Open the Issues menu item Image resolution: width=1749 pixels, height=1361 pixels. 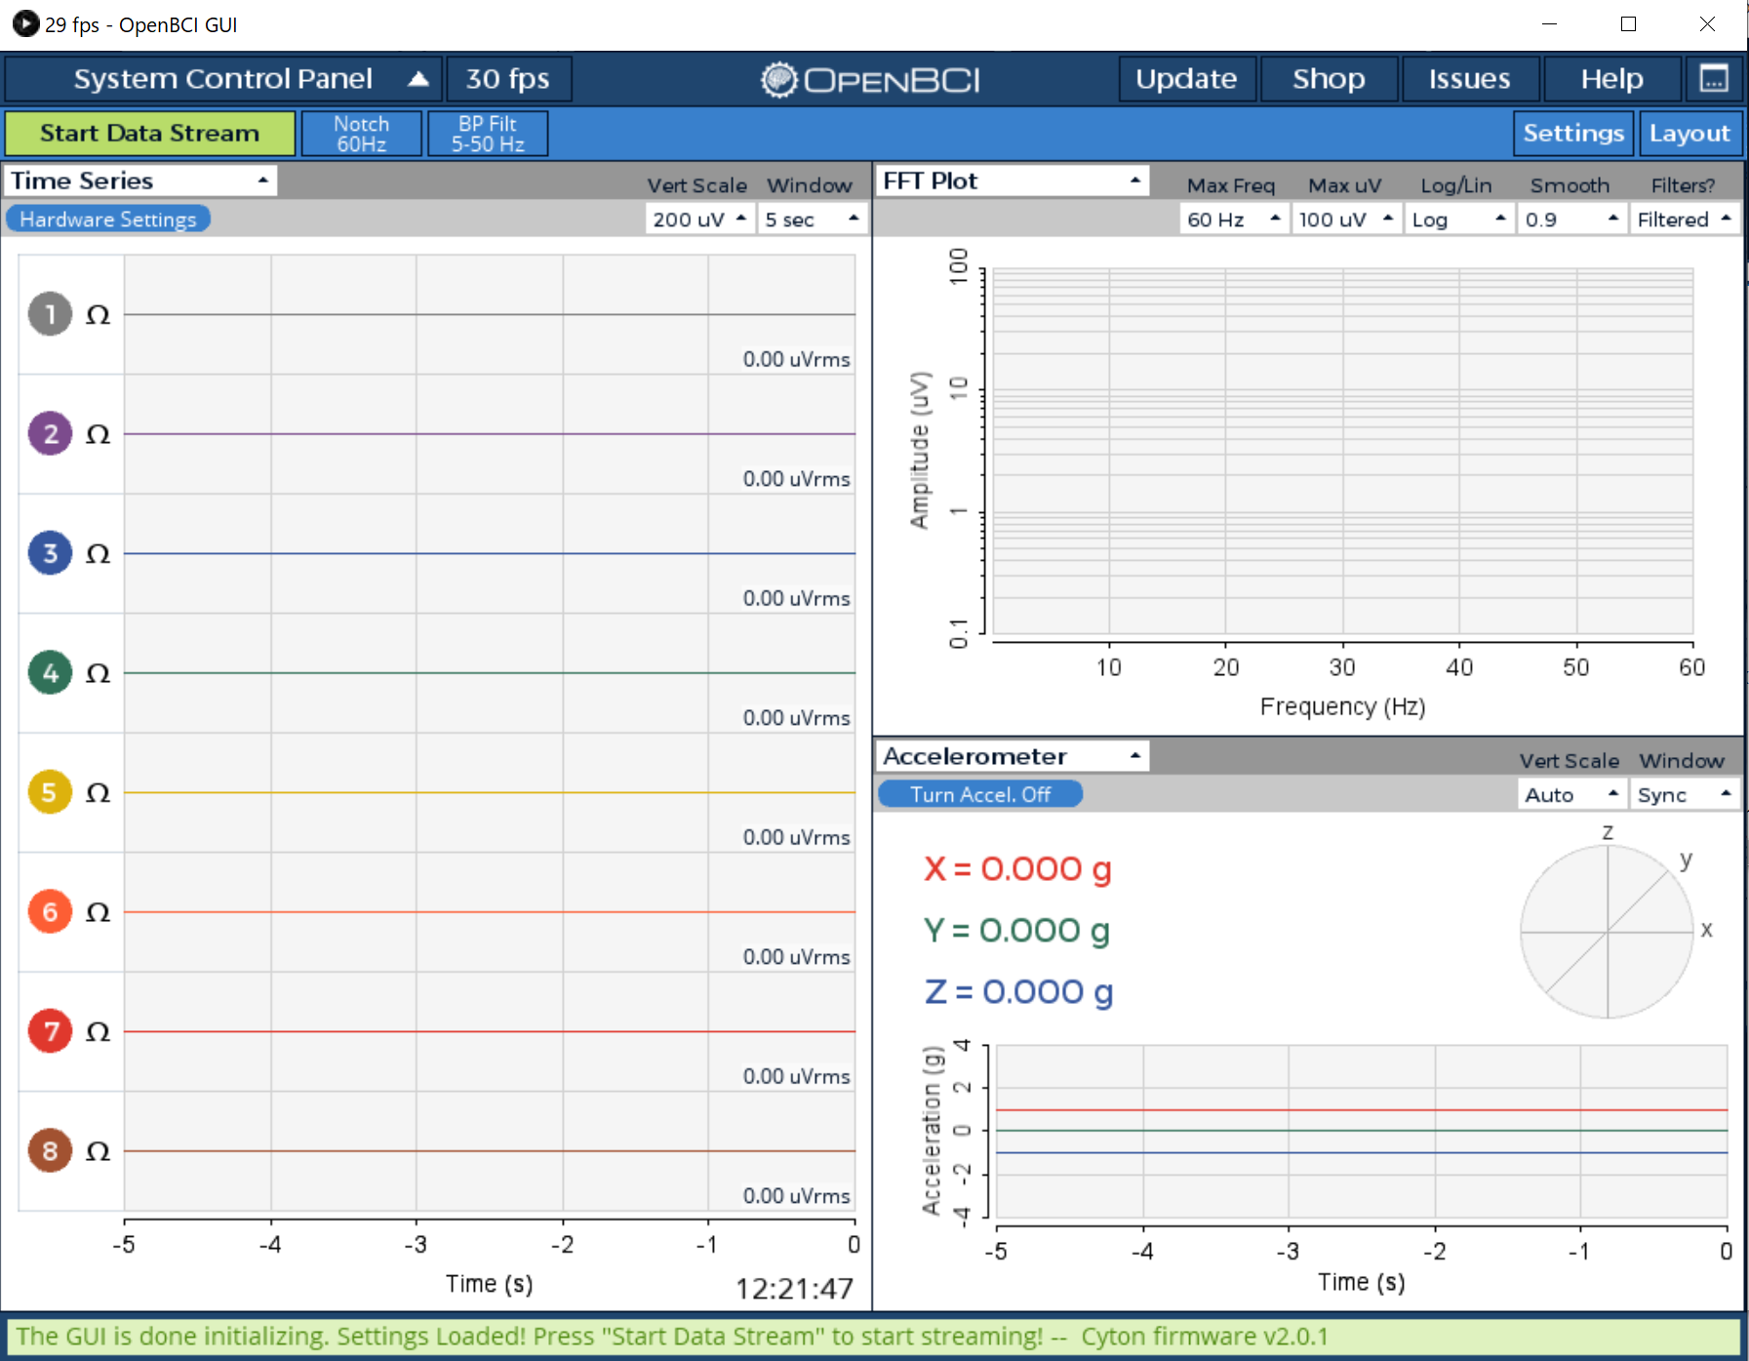(x=1469, y=79)
